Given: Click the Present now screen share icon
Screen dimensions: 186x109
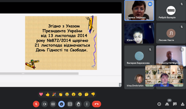Looking at the screenshot, I should click(x=70, y=104).
